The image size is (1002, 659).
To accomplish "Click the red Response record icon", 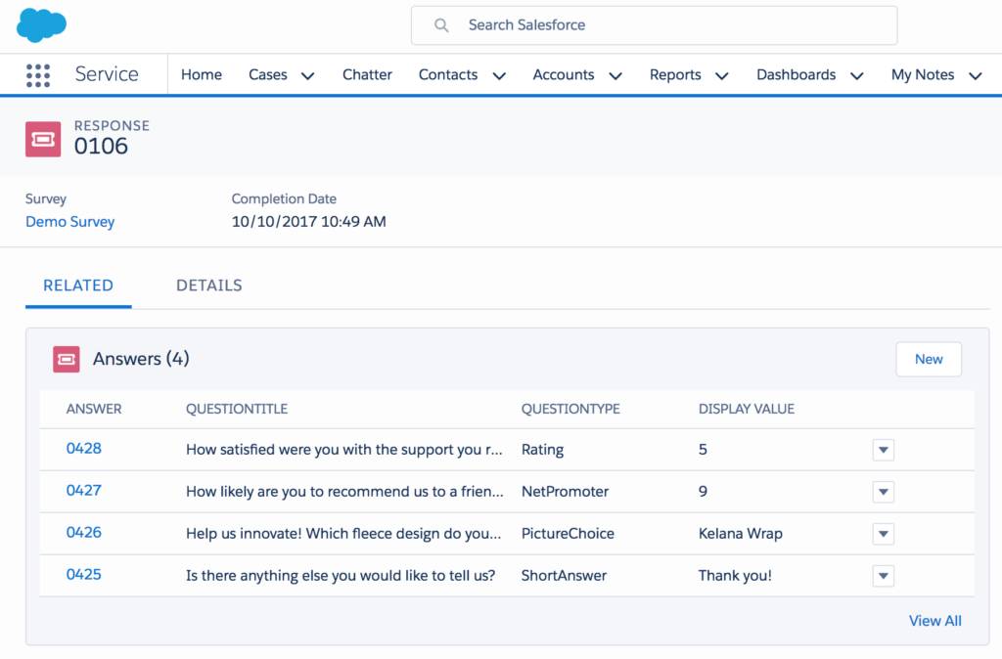I will 43,139.
